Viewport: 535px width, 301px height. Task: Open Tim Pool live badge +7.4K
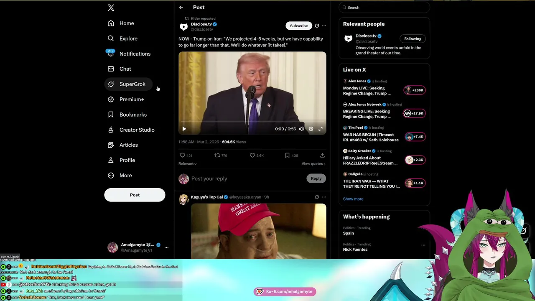415,137
